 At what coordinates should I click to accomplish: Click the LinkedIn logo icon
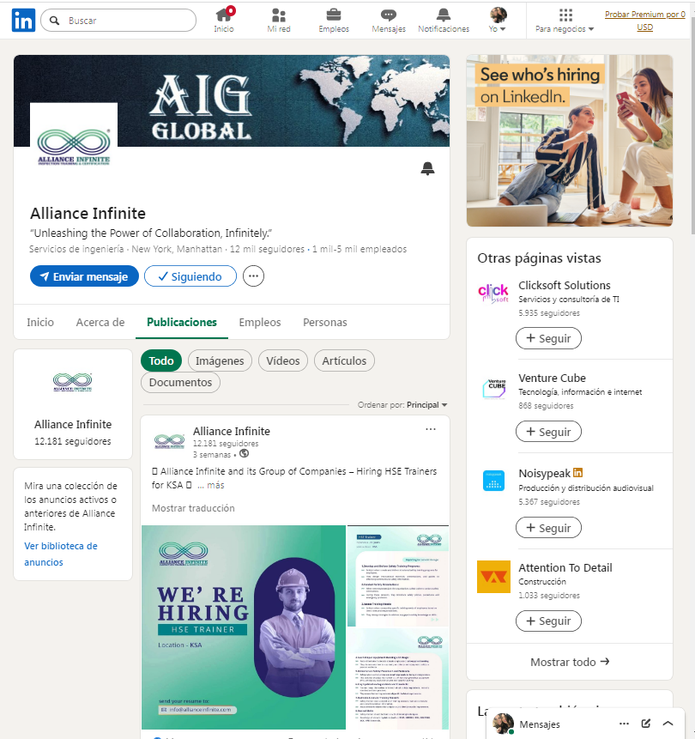coord(23,21)
